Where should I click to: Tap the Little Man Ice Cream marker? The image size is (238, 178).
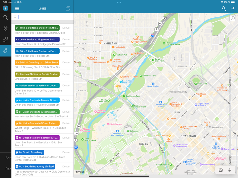[111, 60]
